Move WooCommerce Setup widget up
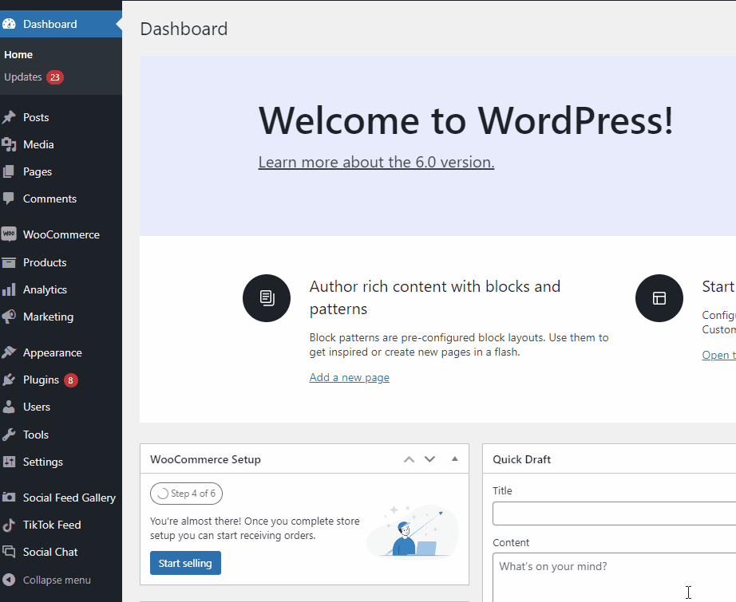736x602 pixels. click(x=409, y=459)
